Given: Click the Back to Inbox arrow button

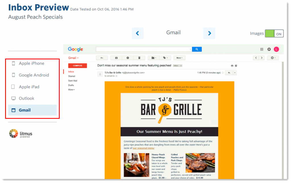Looking at the screenshot, I should (102, 58).
